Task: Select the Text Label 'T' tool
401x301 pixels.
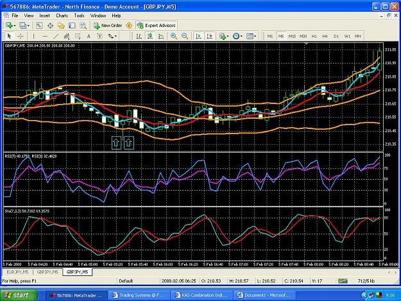Action: (x=99, y=37)
